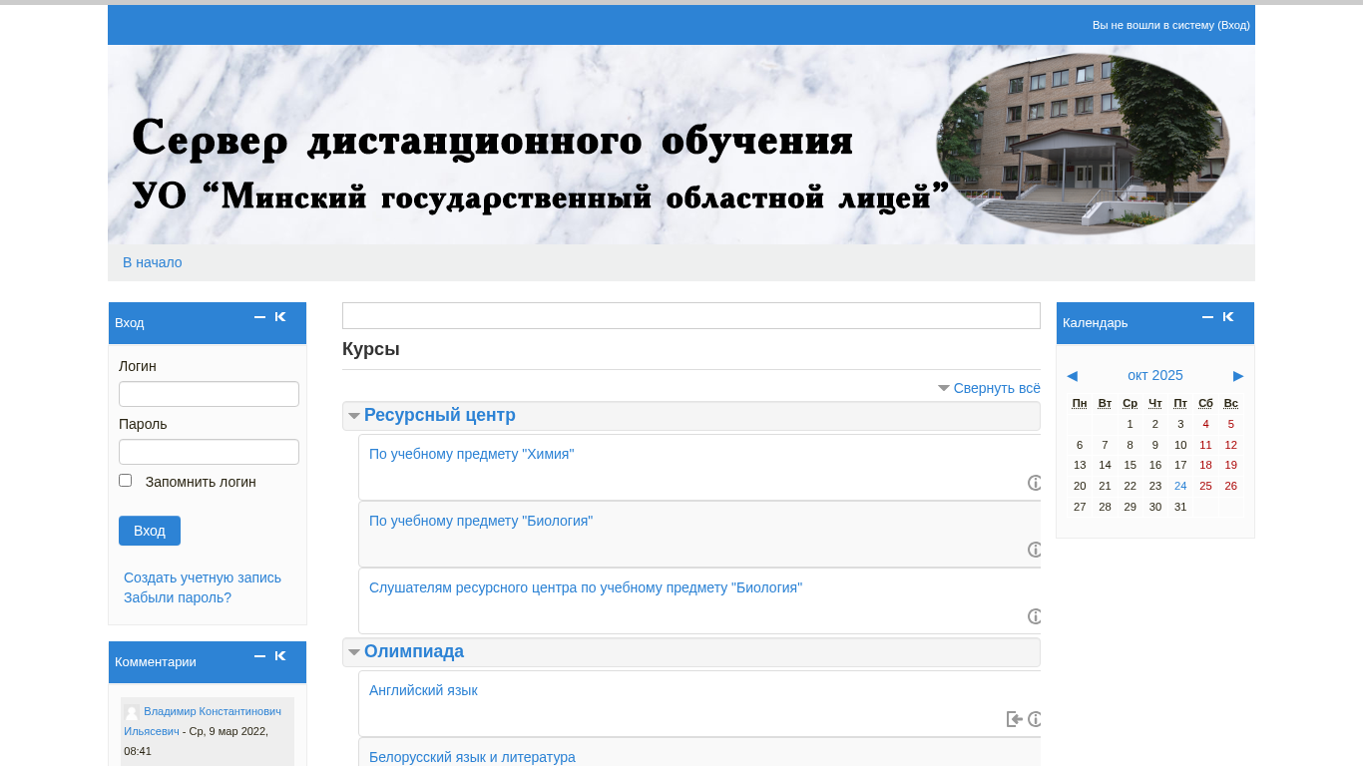The width and height of the screenshot is (1363, 766).
Task: Click the empty box above Курсы
Action: [x=691, y=315]
